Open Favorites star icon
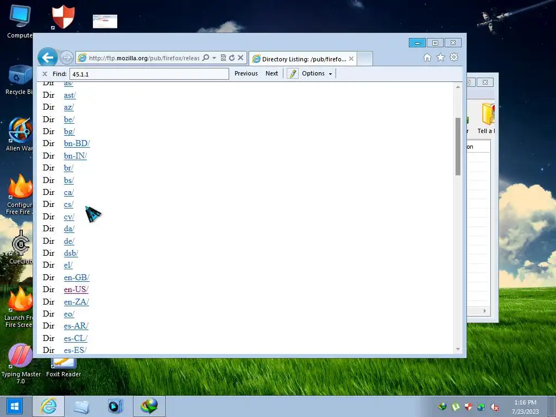The width and height of the screenshot is (556, 417). 440,57
